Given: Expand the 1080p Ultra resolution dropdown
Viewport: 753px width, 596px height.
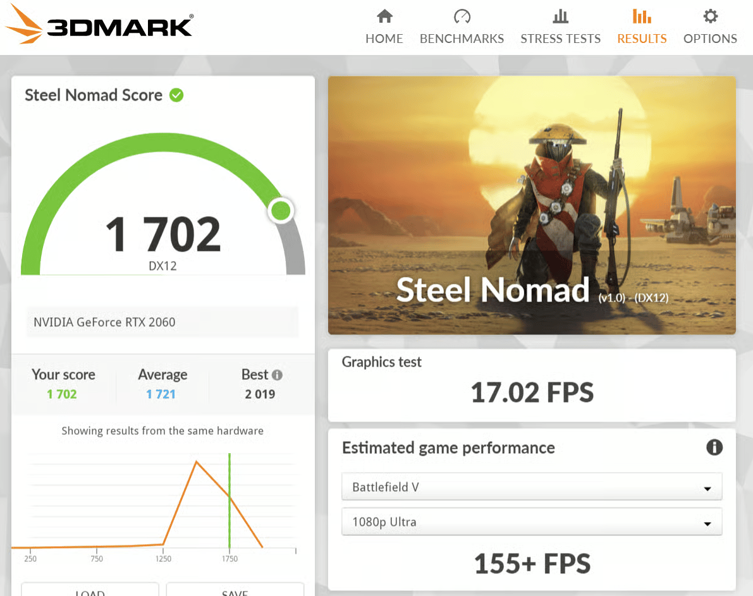Looking at the screenshot, I should pos(532,522).
